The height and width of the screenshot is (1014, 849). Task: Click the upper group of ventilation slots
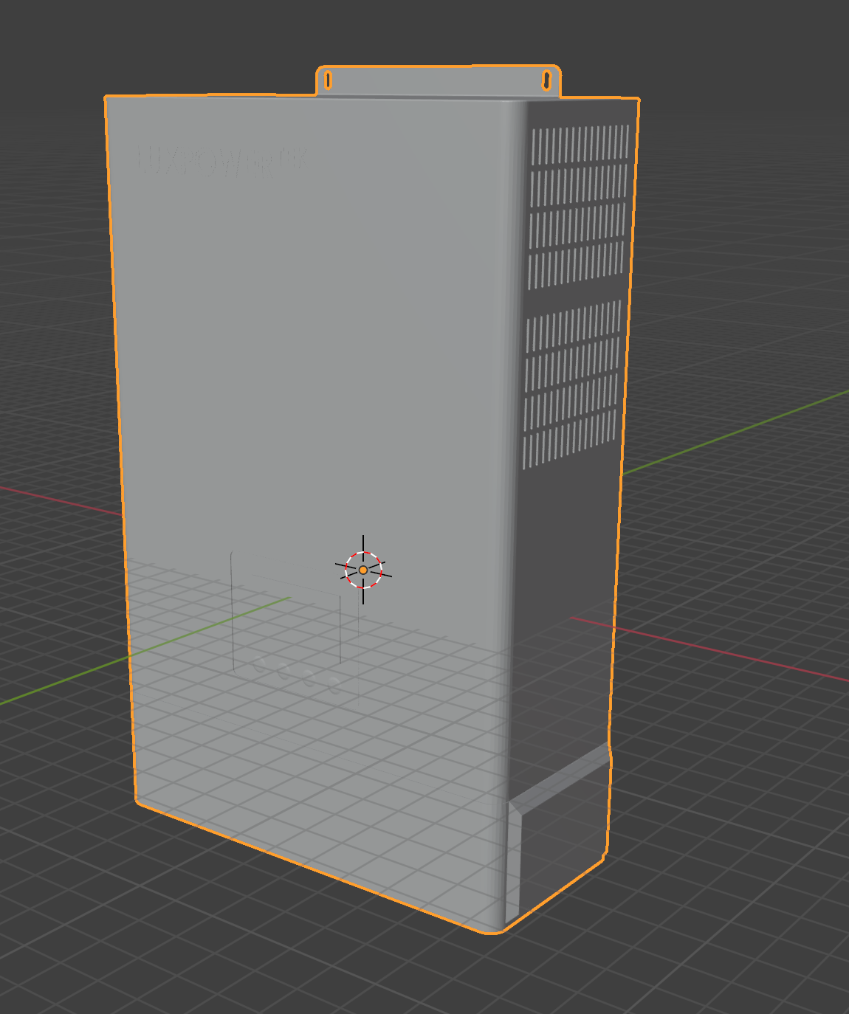[x=578, y=206]
